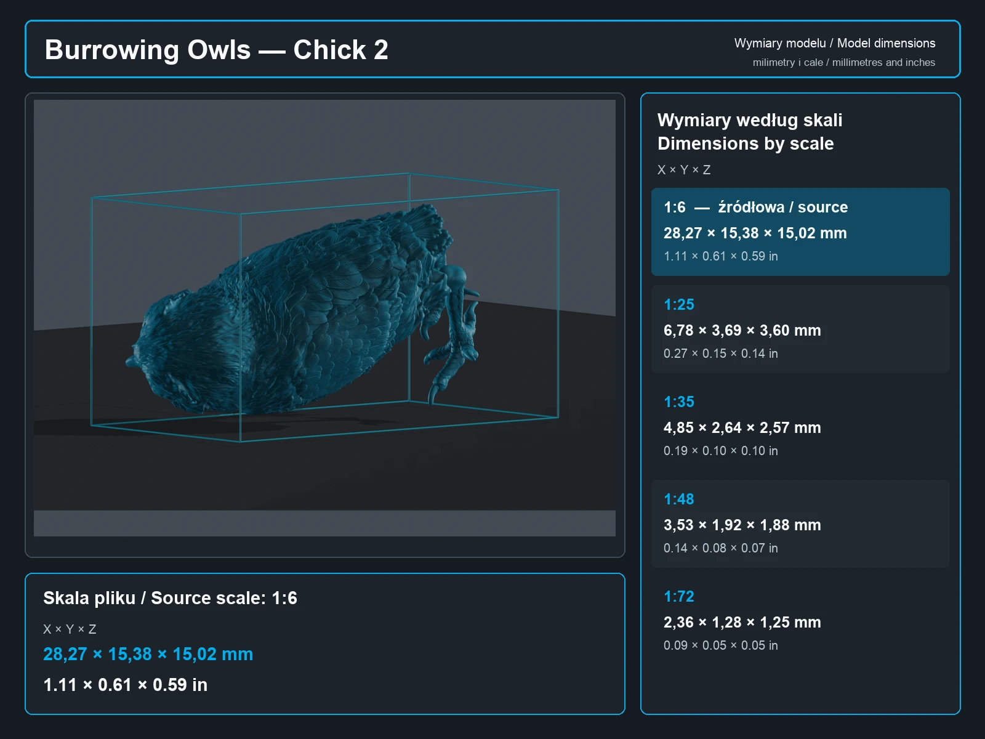
Task: Click the 'Wymiary modelu / Model dimensions' label
Action: pos(834,43)
